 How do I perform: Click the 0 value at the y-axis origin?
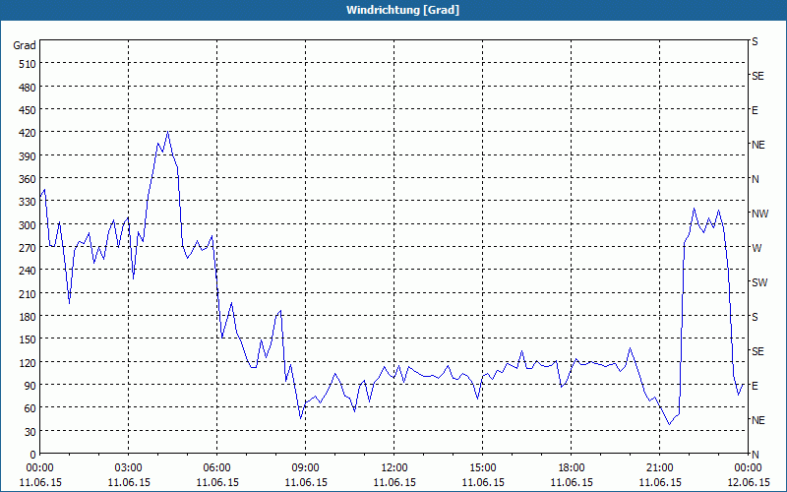(33, 455)
